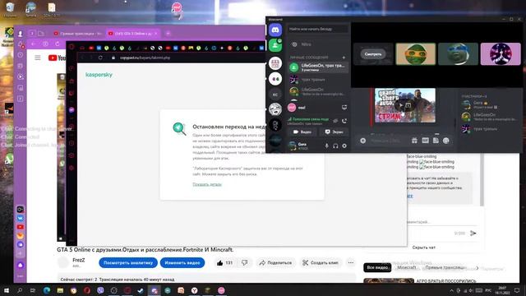The width and height of the screenshot is (526, 296).
Task: Click Поделиться share button
Action: [x=275, y=263]
